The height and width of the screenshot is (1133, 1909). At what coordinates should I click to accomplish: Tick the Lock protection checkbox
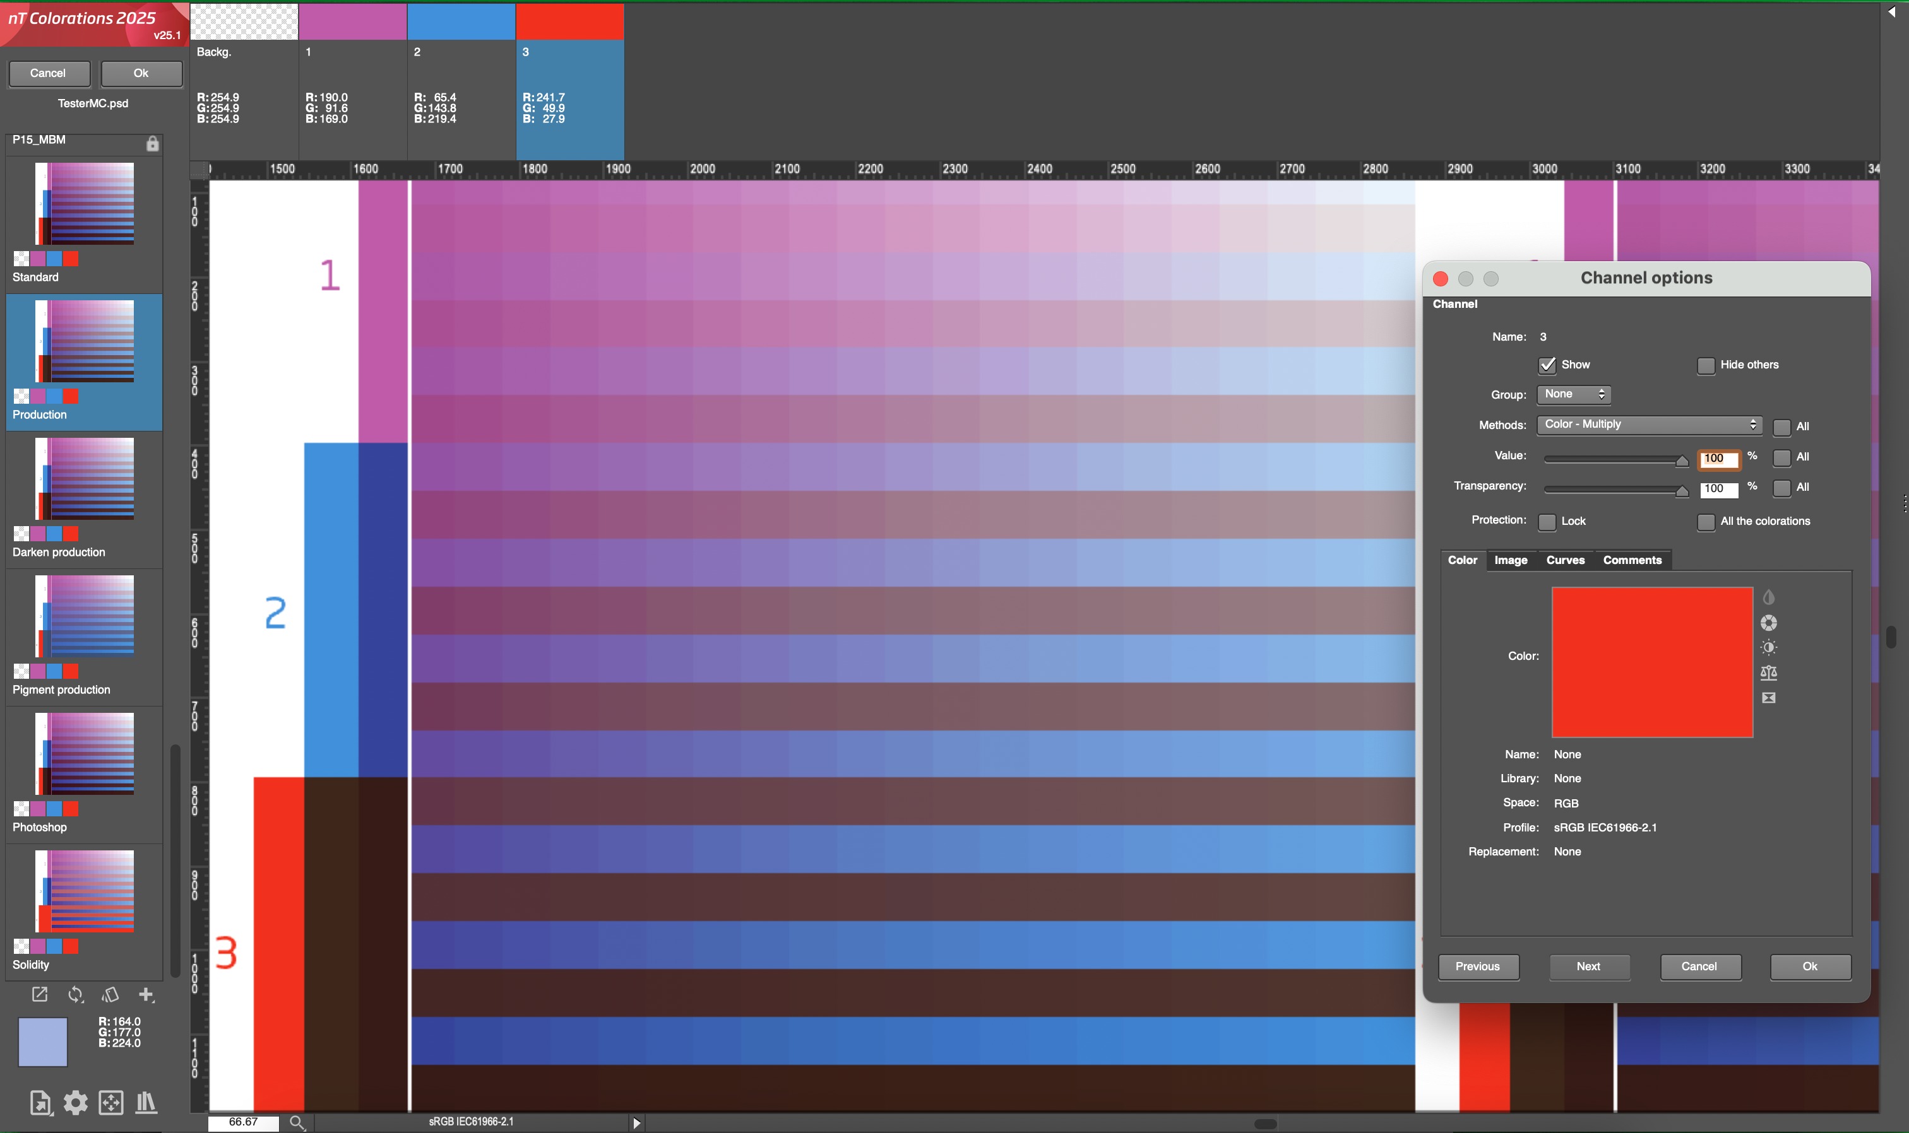(1547, 522)
